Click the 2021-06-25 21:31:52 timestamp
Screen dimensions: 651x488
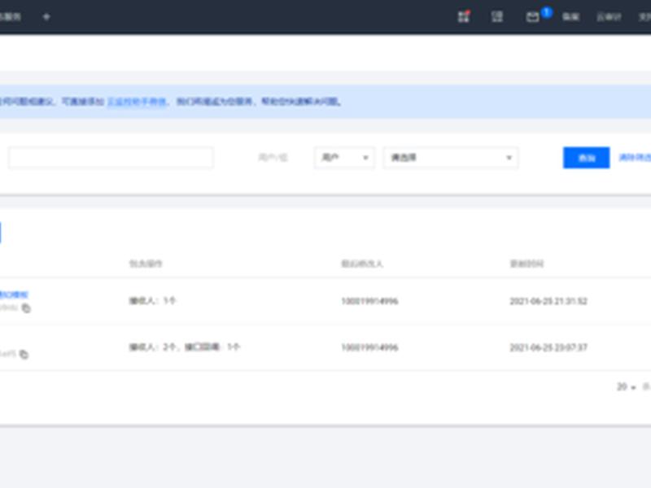pyautogui.click(x=548, y=301)
